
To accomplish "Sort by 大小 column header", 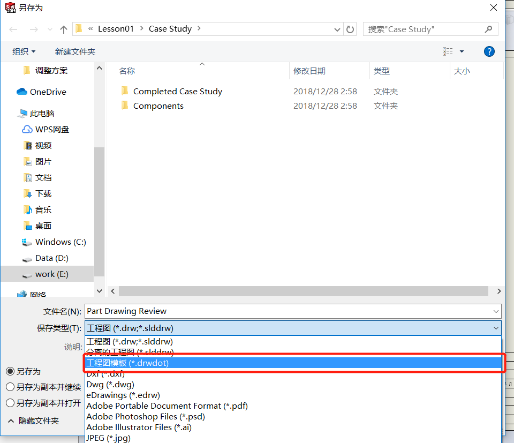I will tap(462, 71).
